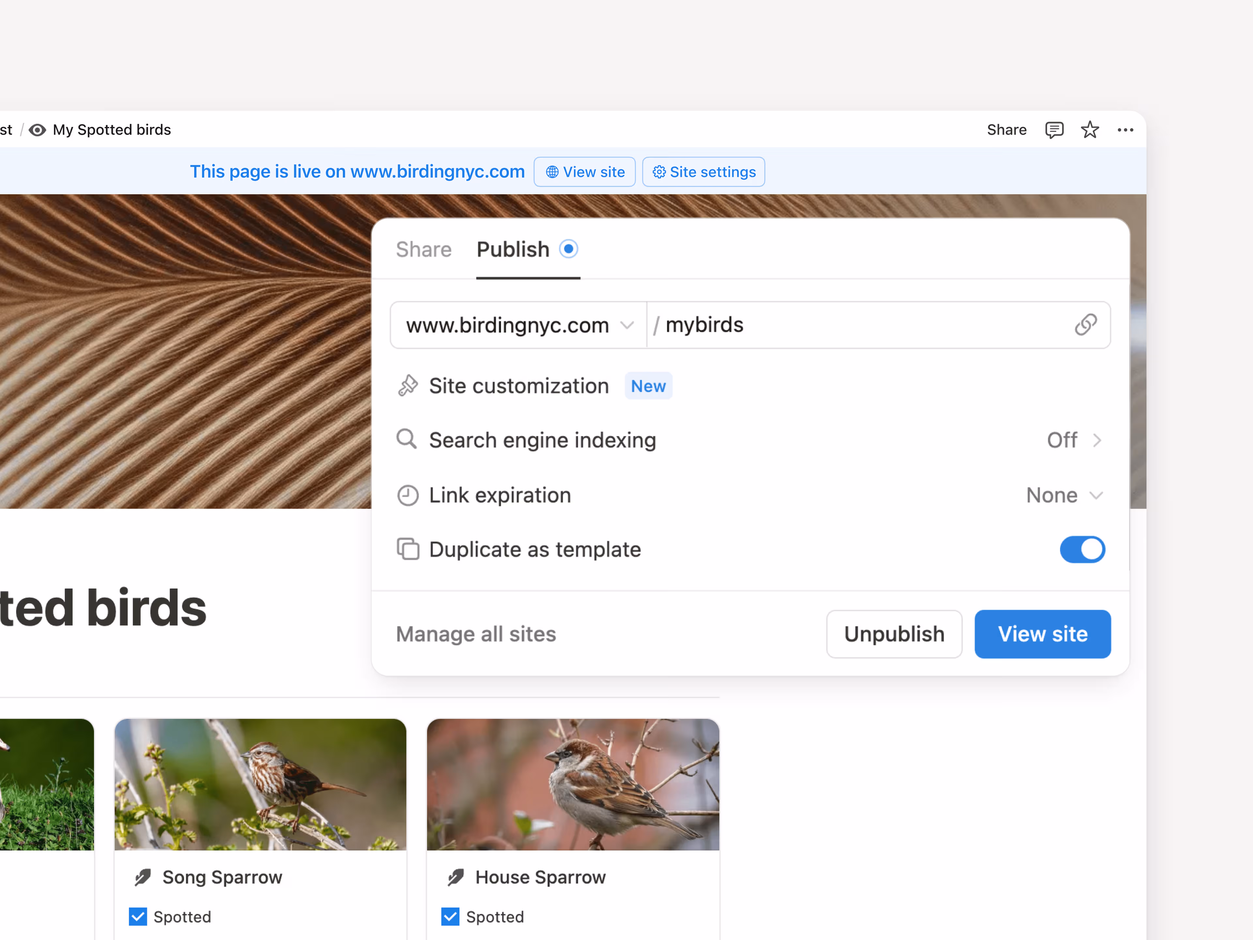Open Link expiration None dropdown
Screen dimensions: 1253x940
pos(1064,495)
